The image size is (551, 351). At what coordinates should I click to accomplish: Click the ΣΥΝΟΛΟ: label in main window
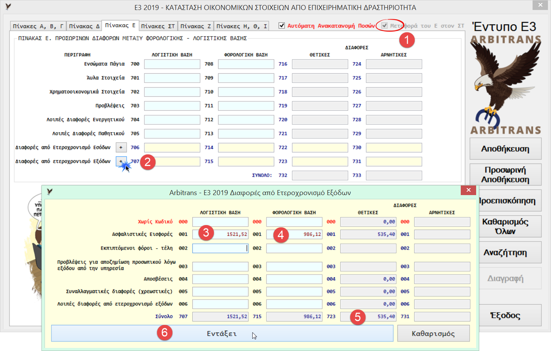(262, 175)
